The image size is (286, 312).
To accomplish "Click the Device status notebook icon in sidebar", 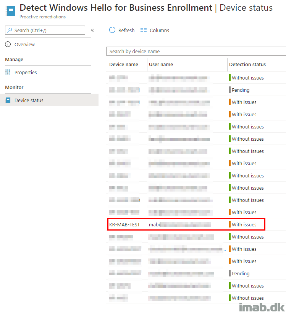I will click(8, 100).
